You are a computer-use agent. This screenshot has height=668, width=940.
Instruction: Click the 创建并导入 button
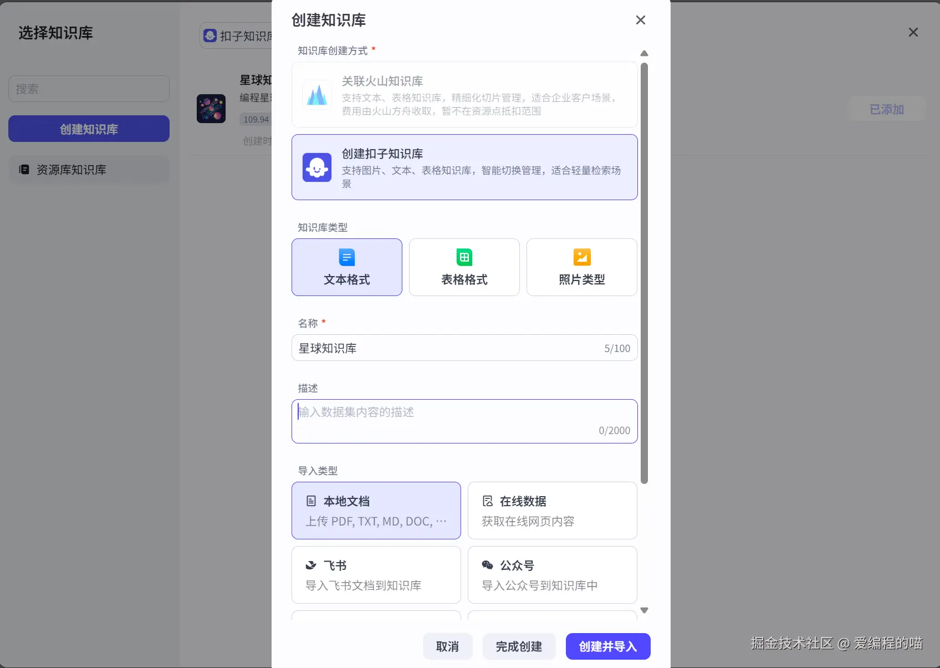(608, 646)
